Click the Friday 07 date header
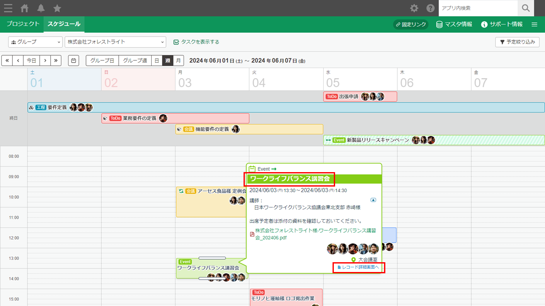The height and width of the screenshot is (306, 545). point(508,79)
